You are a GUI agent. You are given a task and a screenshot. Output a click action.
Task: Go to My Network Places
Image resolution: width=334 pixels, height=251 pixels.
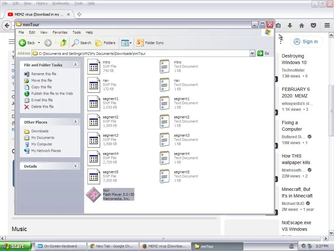click(43, 151)
